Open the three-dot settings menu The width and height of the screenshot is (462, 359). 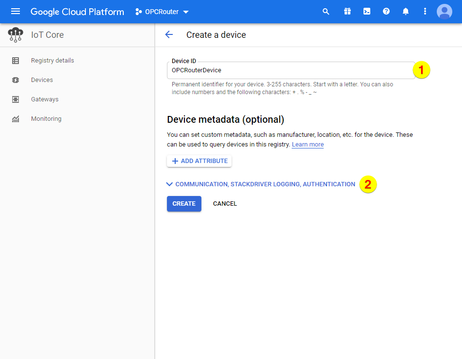click(x=425, y=12)
